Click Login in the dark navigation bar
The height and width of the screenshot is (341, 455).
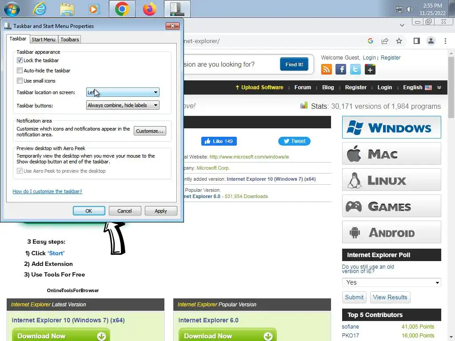click(385, 87)
